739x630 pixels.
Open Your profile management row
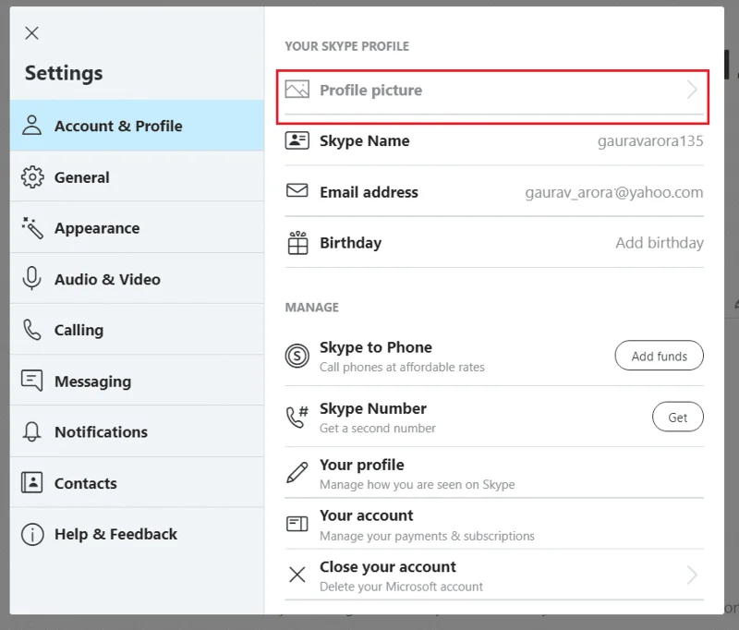[494, 473]
